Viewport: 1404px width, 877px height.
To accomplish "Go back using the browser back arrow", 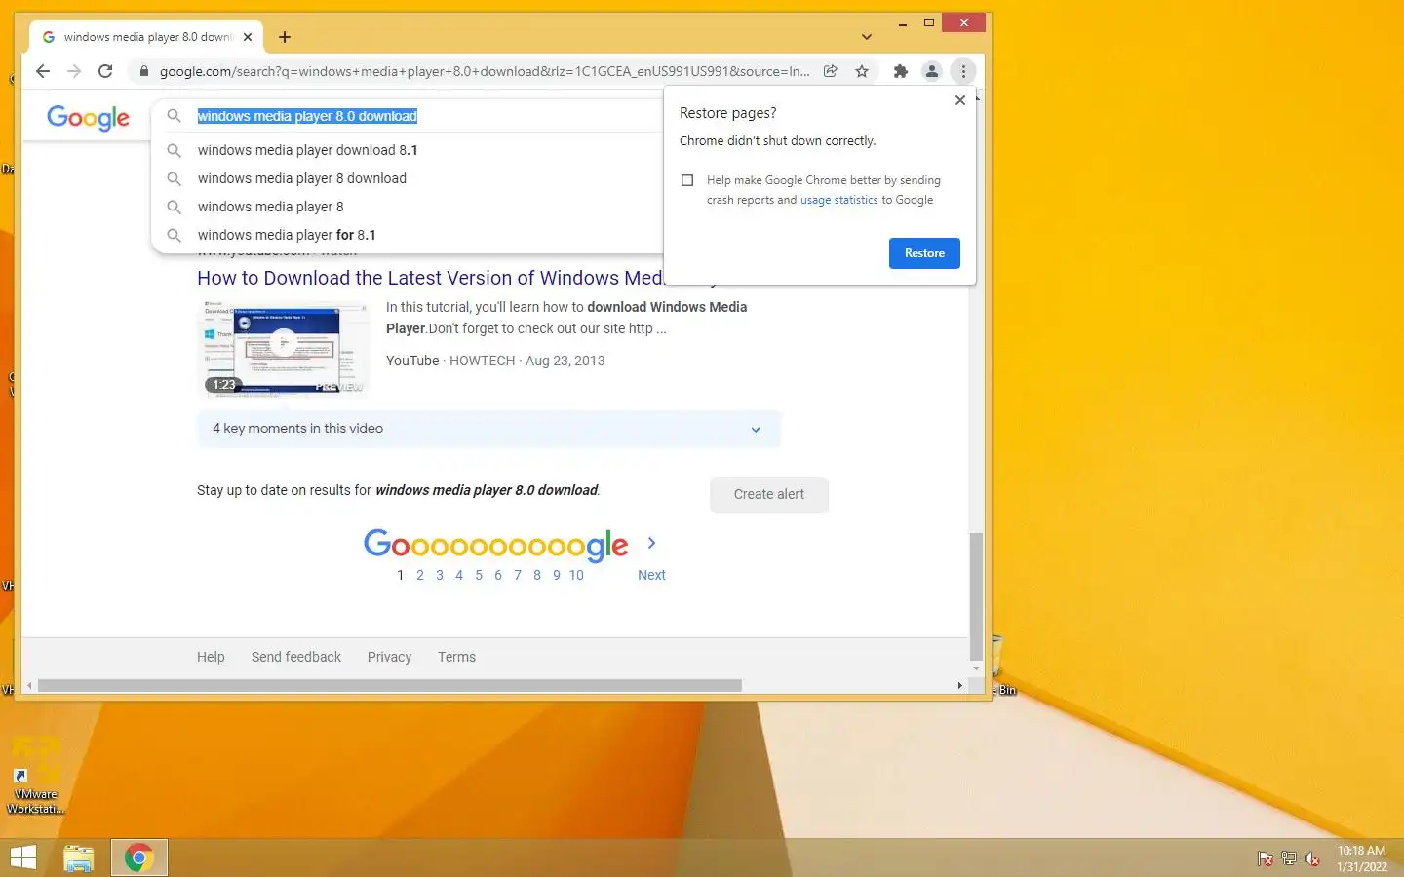I will coord(43,71).
